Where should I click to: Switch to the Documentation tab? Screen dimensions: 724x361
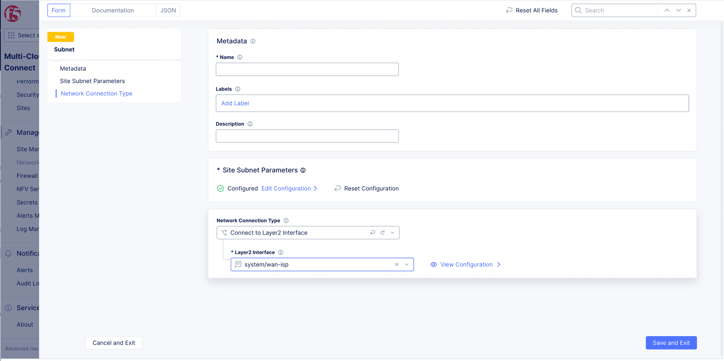[x=113, y=11]
